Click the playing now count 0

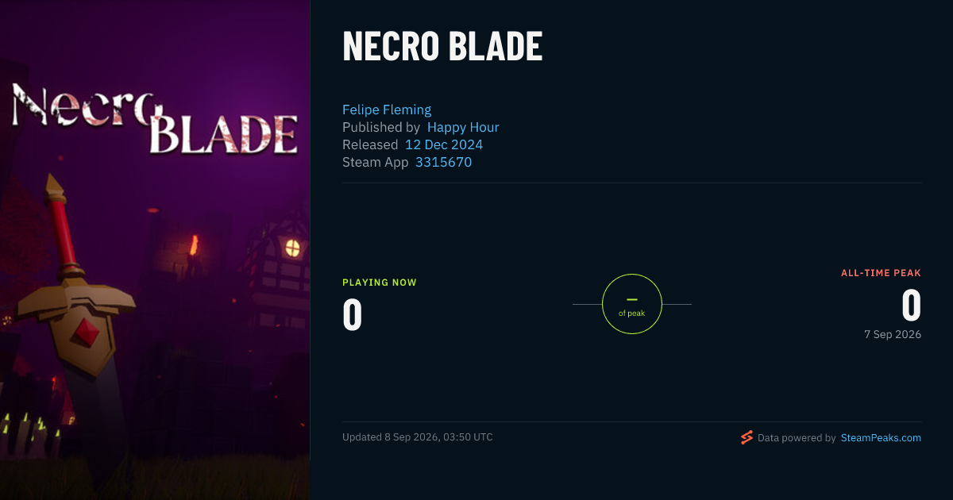pyautogui.click(x=353, y=314)
